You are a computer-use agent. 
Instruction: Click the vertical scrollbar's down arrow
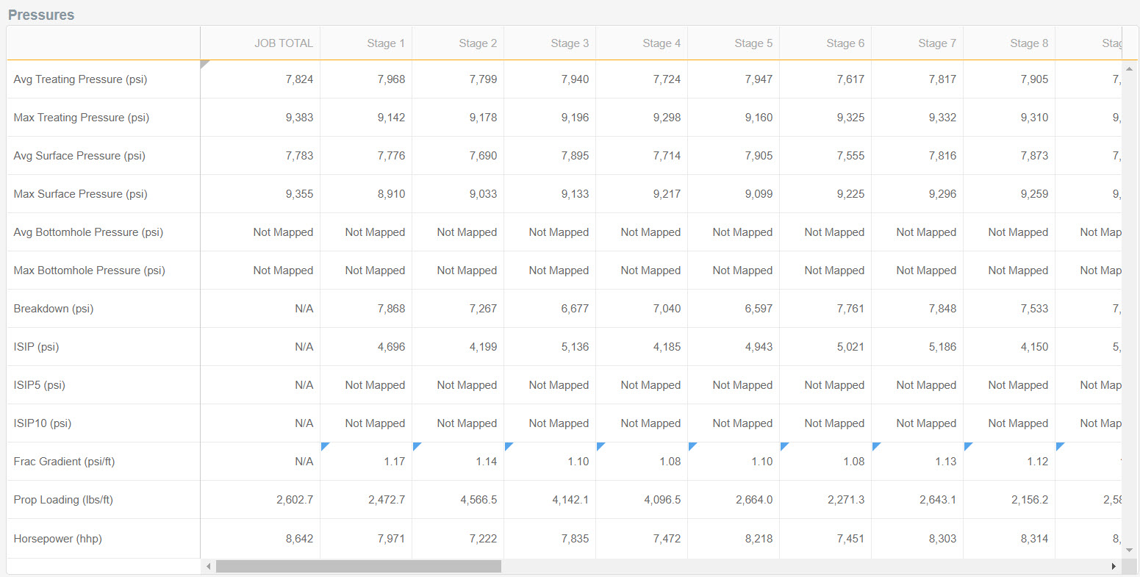coord(1130,549)
